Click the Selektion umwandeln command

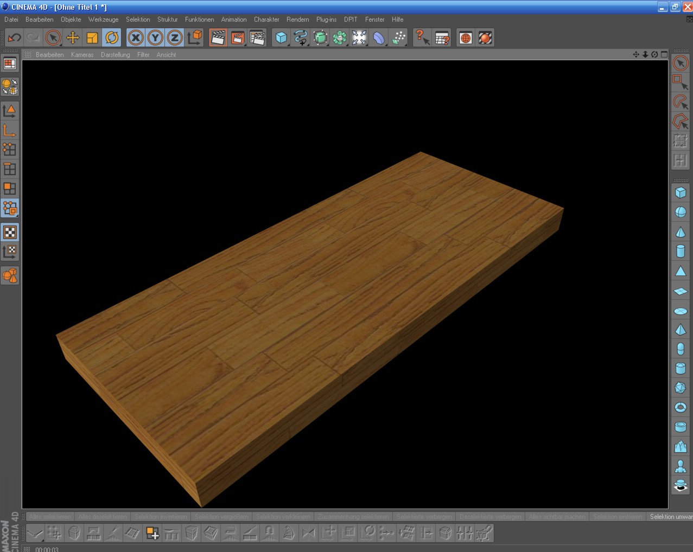click(671, 517)
